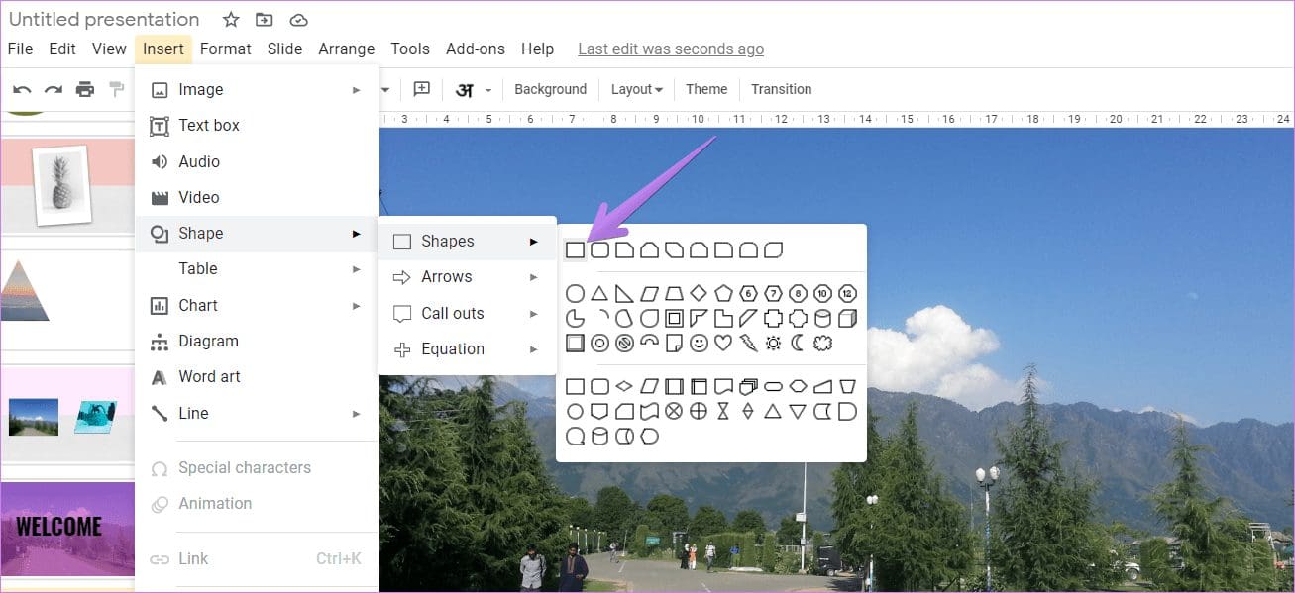Click the Transition button
The height and width of the screenshot is (593, 1295).
[781, 89]
